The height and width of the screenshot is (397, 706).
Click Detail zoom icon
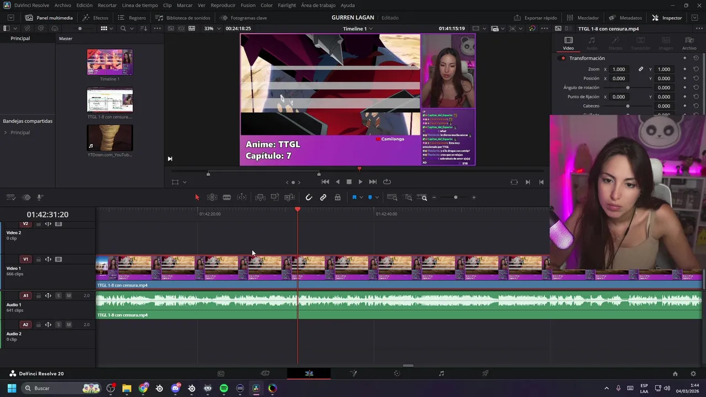[408, 197]
